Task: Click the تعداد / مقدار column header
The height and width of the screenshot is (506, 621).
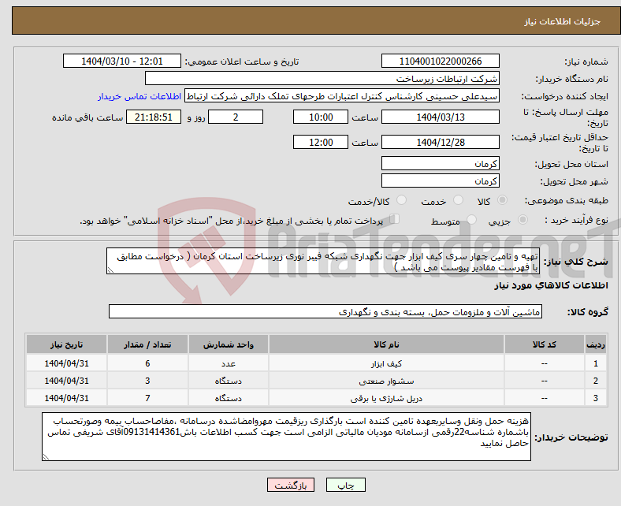Action: [147, 344]
